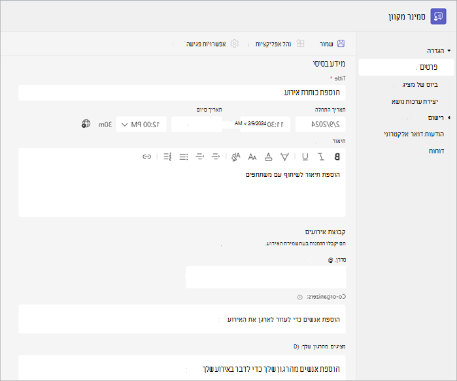Open the 11:30 AM start time dropdown
The image size is (457, 381).
(265, 125)
